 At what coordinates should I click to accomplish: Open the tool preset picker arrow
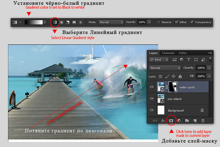point(20,22)
